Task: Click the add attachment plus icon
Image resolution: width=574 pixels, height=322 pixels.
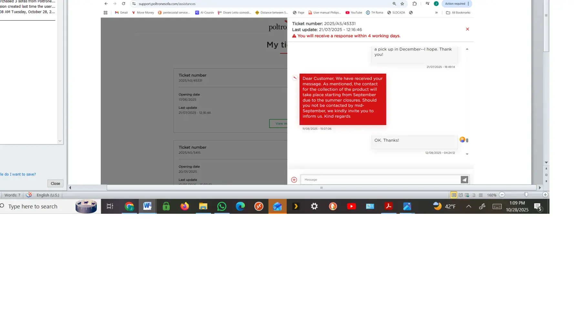Action: 294,180
